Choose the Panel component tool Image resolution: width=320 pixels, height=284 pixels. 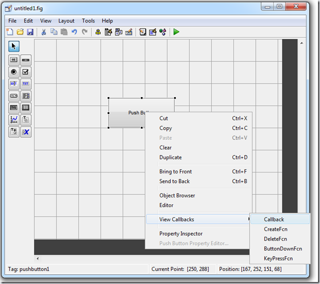tap(26, 120)
